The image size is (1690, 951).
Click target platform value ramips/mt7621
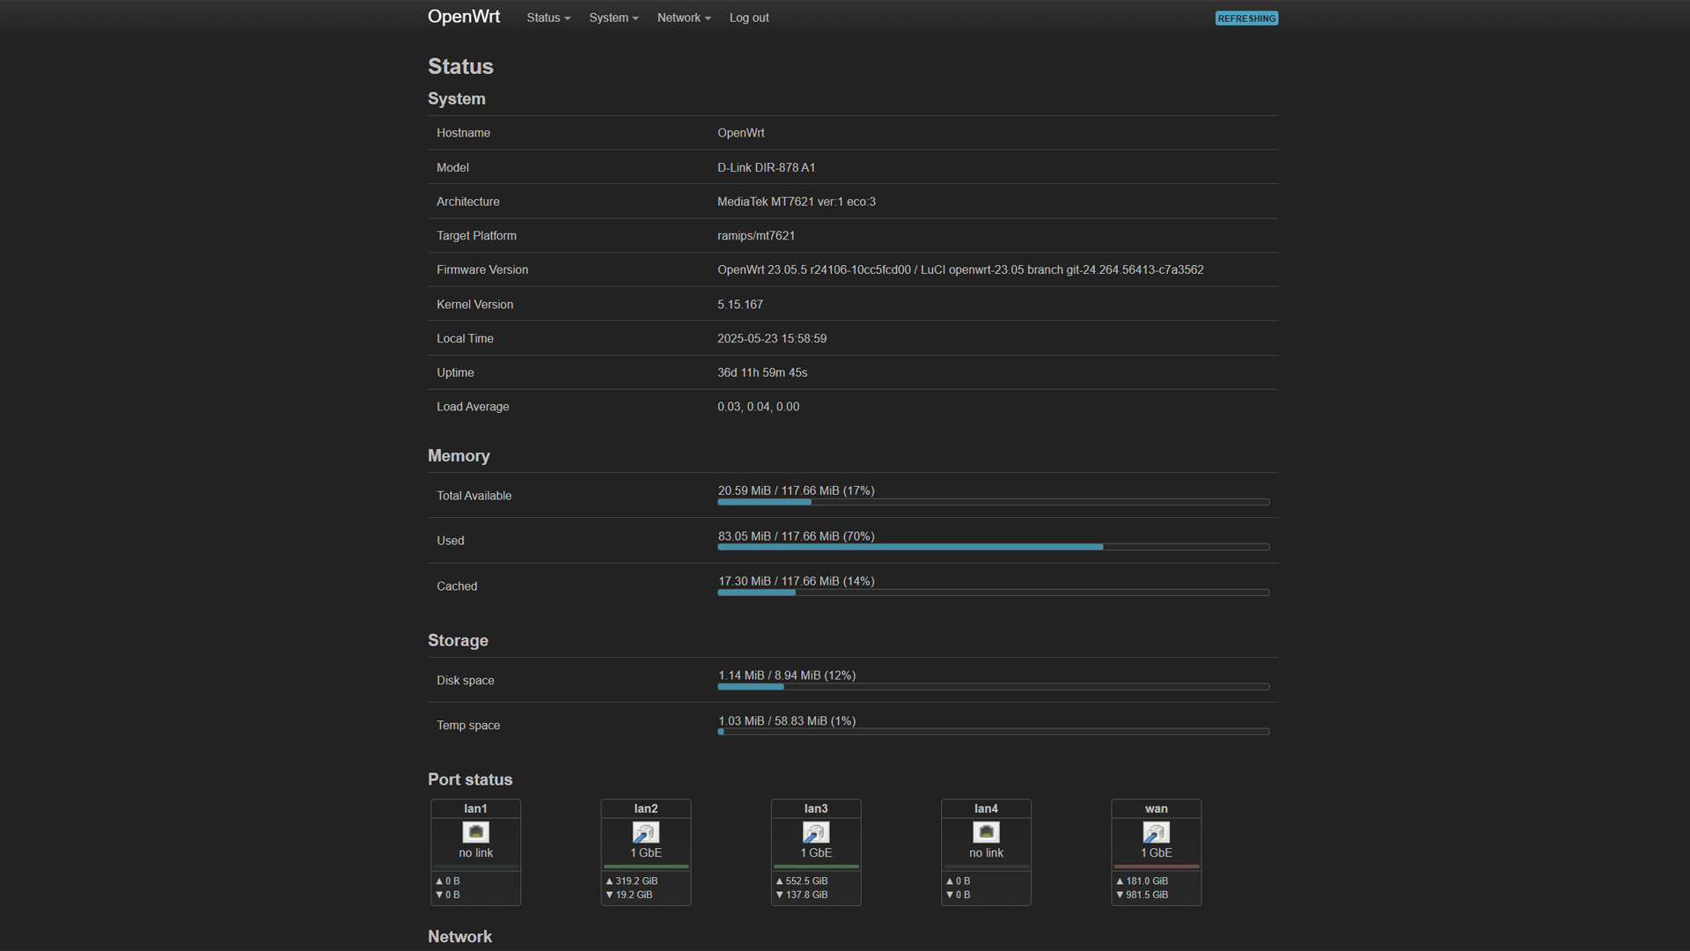pyautogui.click(x=755, y=236)
